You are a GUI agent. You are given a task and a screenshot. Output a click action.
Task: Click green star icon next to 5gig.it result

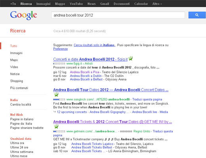tap(130, 58)
